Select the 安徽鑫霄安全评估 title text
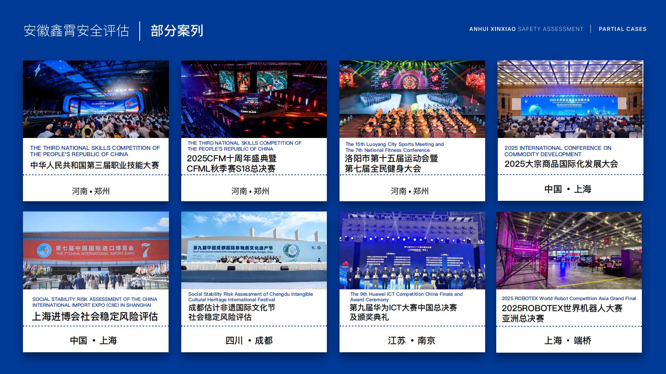This screenshot has width=666, height=374. (x=76, y=31)
